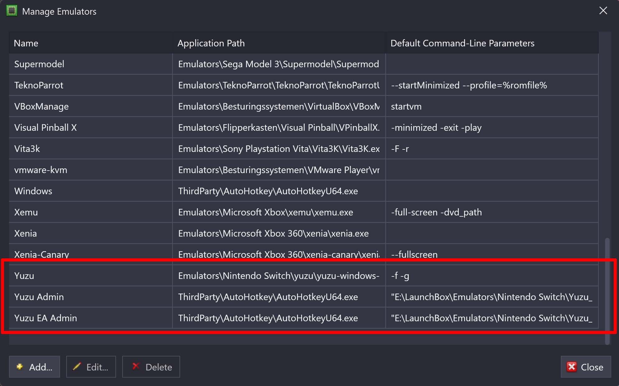Screen dimensions: 619x386
Task: Click Yuzu Admin command-line parameters cell
Action: point(492,297)
